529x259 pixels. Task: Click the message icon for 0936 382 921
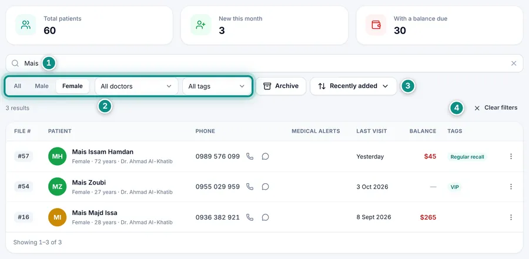(x=266, y=217)
